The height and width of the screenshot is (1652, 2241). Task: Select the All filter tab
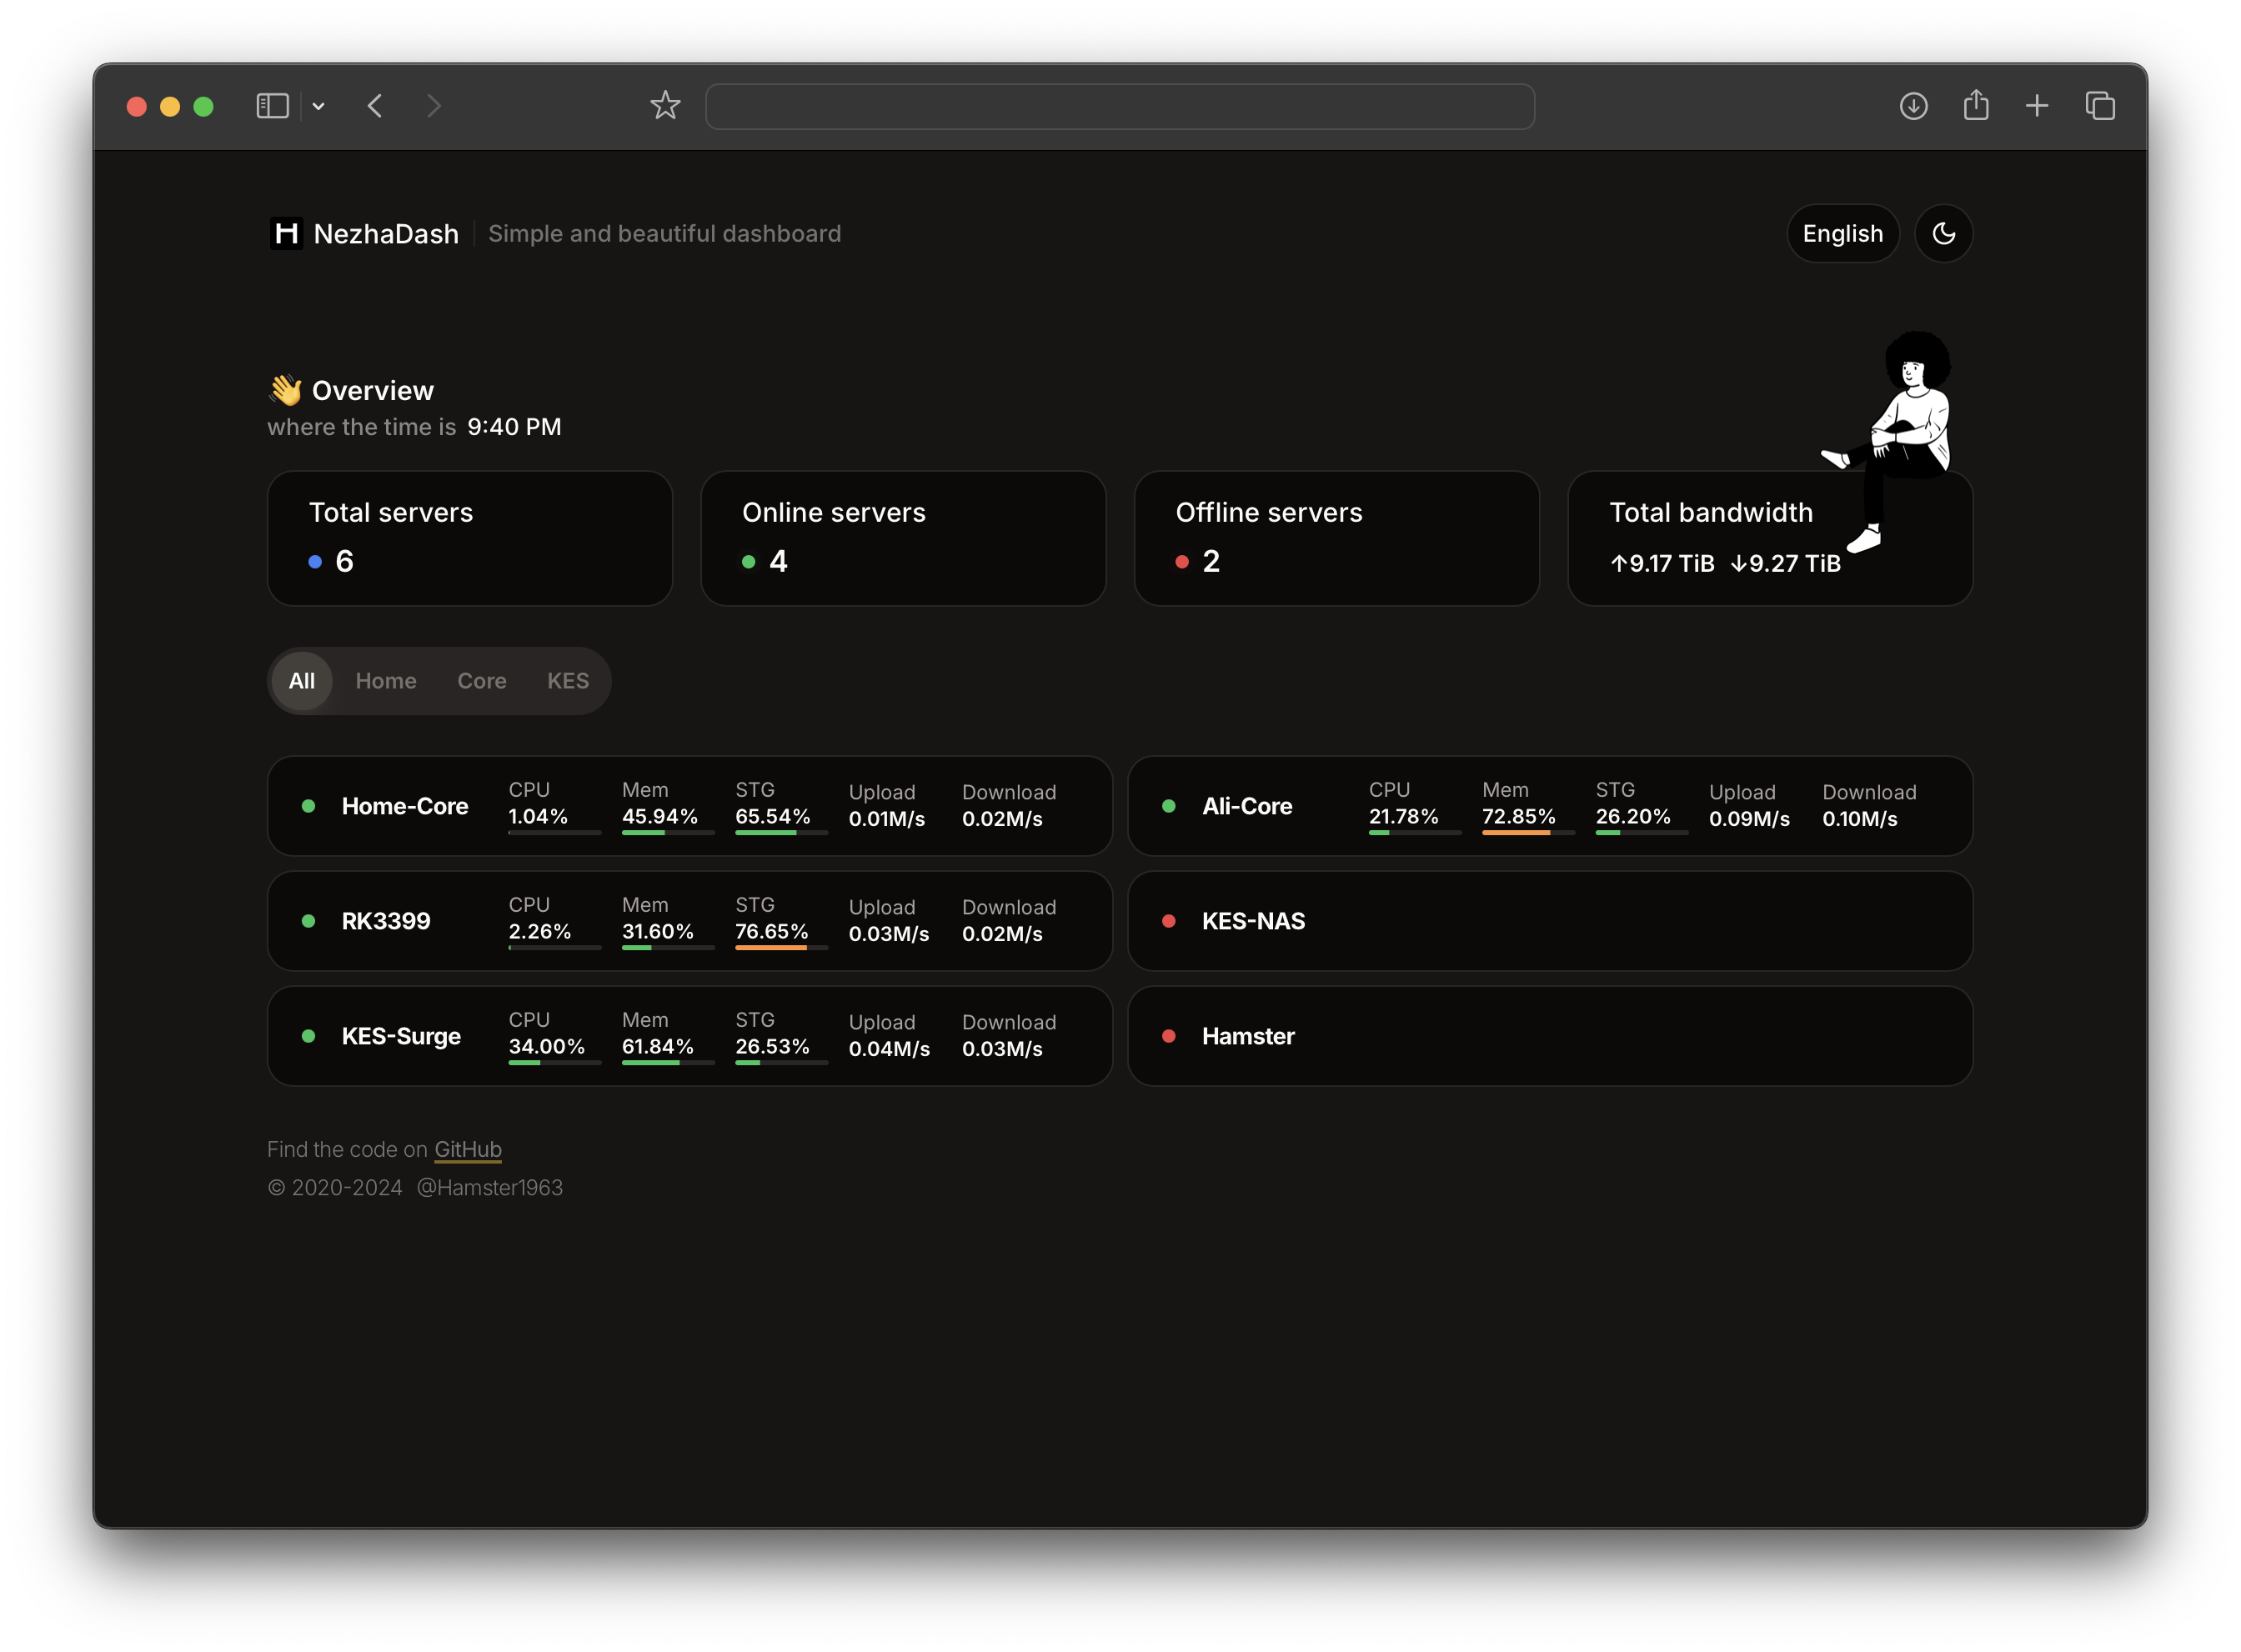(x=301, y=681)
